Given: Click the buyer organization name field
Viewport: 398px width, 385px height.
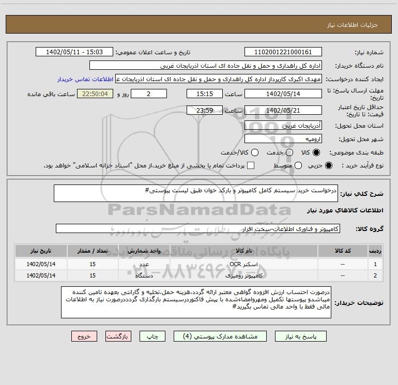Looking at the screenshot, I should (x=206, y=66).
